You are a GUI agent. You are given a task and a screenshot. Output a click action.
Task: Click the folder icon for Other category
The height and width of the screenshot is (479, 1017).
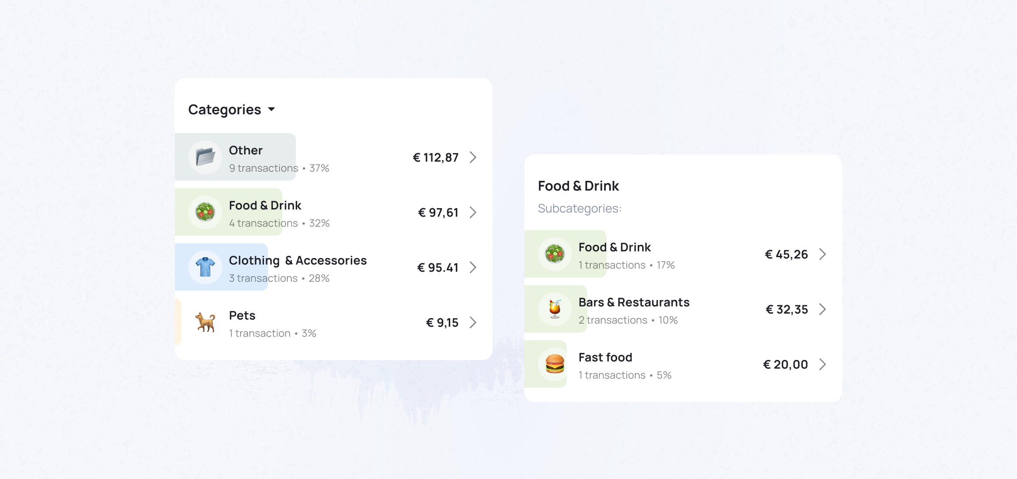(x=205, y=157)
